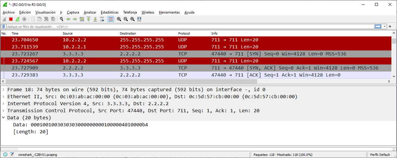This screenshot has height=158, width=397.
Task: Open the Ir menu
Action: coord(61,12)
